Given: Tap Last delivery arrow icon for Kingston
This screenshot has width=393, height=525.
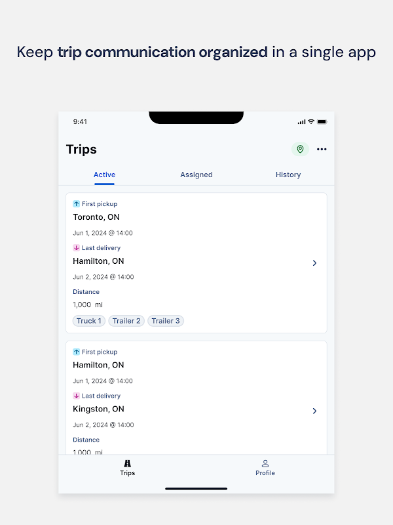Looking at the screenshot, I should coord(76,396).
